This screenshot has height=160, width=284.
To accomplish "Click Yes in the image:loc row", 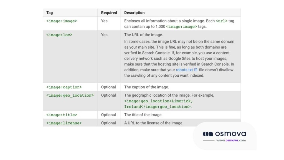I will pos(104,35).
